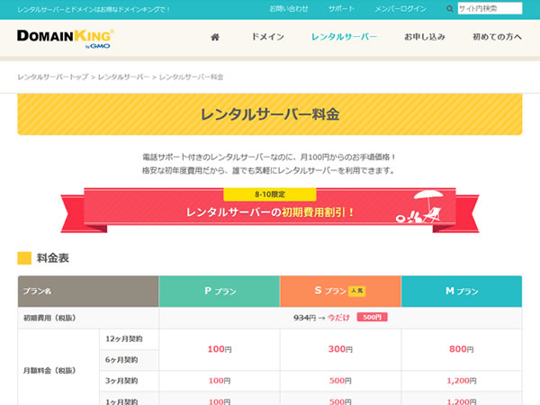
Task: Open the 初めての方へ menu
Action: click(x=497, y=37)
